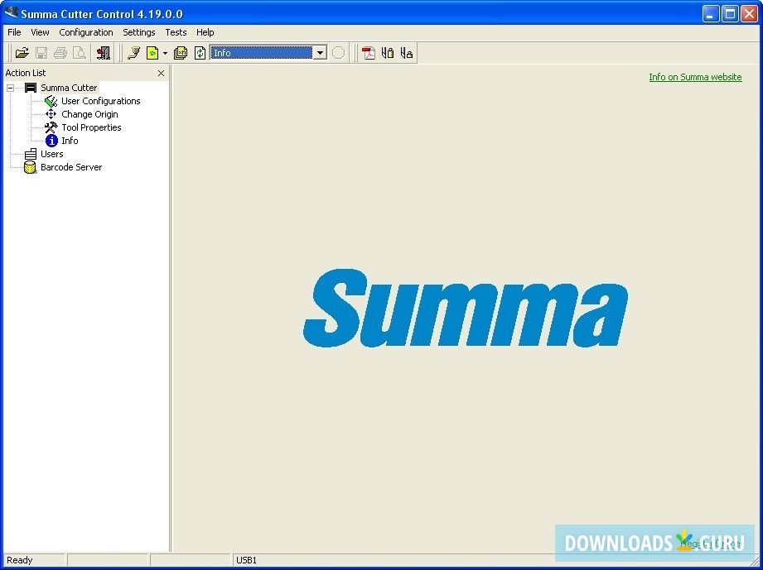Click the Print icon in toolbar
The width and height of the screenshot is (763, 570).
60,53
